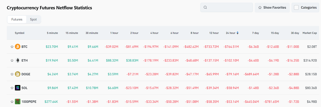Switch to the Spot tab

[33, 19]
